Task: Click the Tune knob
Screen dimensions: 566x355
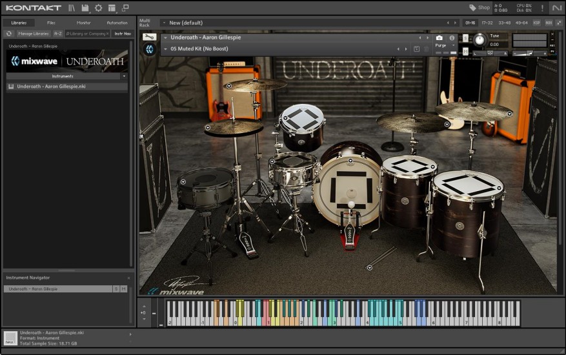Action: 479,40
